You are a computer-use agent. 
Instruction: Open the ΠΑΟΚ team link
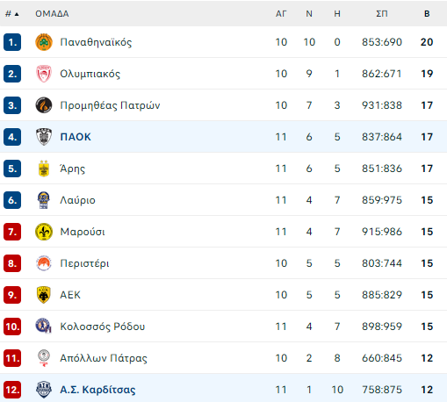click(x=76, y=137)
